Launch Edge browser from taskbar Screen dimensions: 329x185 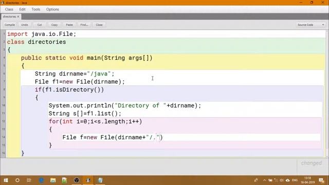[x=41, y=180]
